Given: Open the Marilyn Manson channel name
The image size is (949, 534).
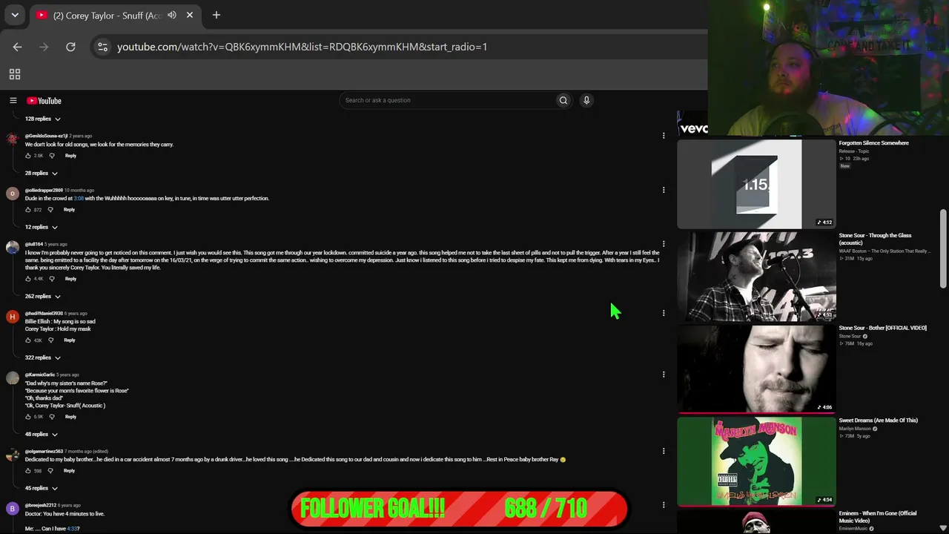Looking at the screenshot, I should point(855,429).
